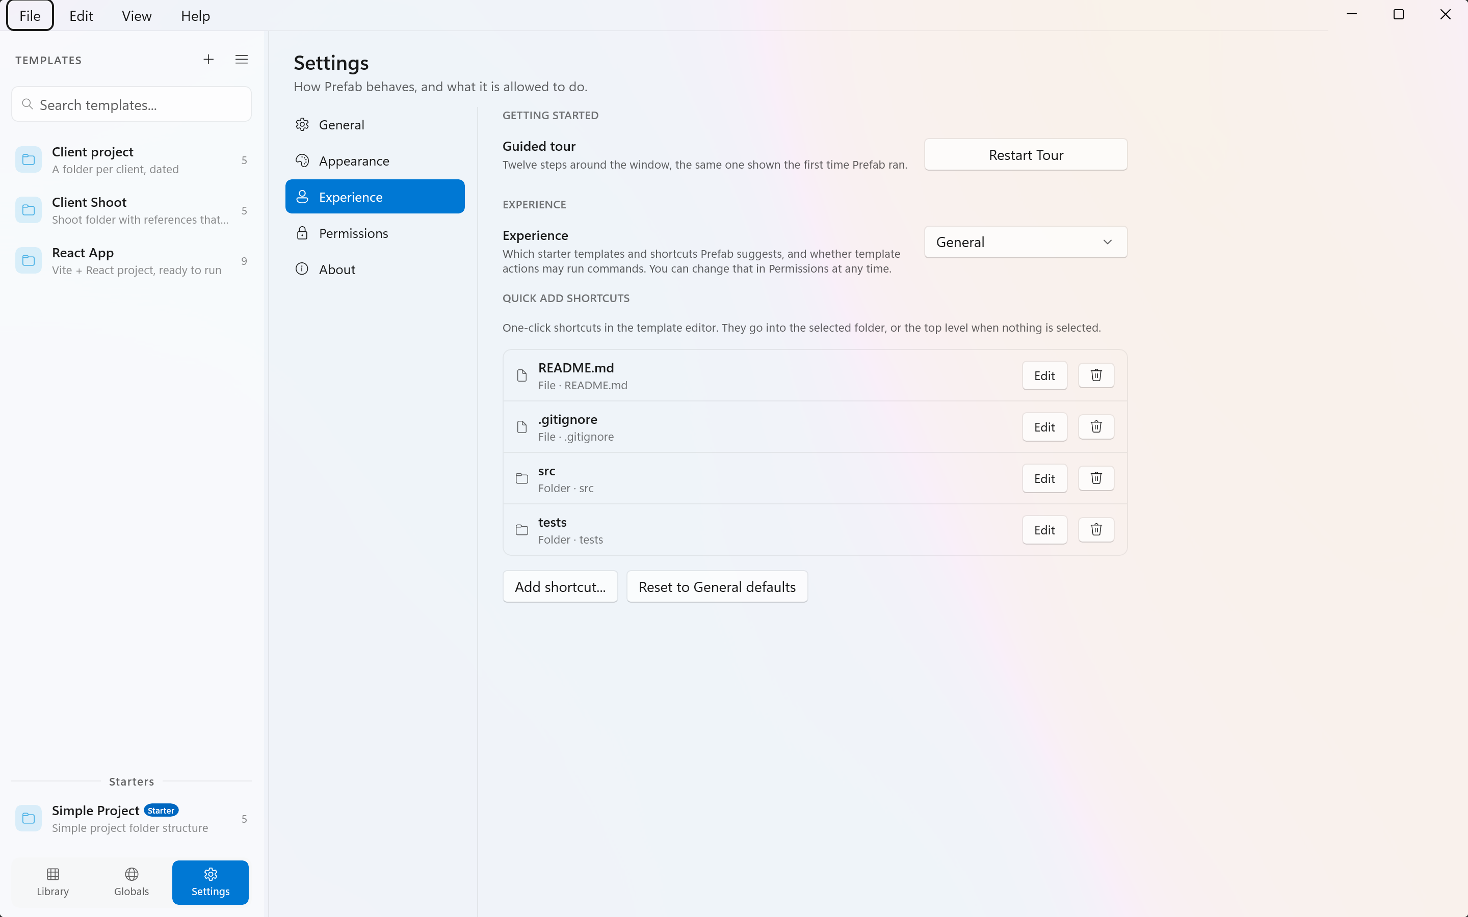Screen dimensions: 1468x917
Task: Open the Help menu
Action: pos(195,16)
